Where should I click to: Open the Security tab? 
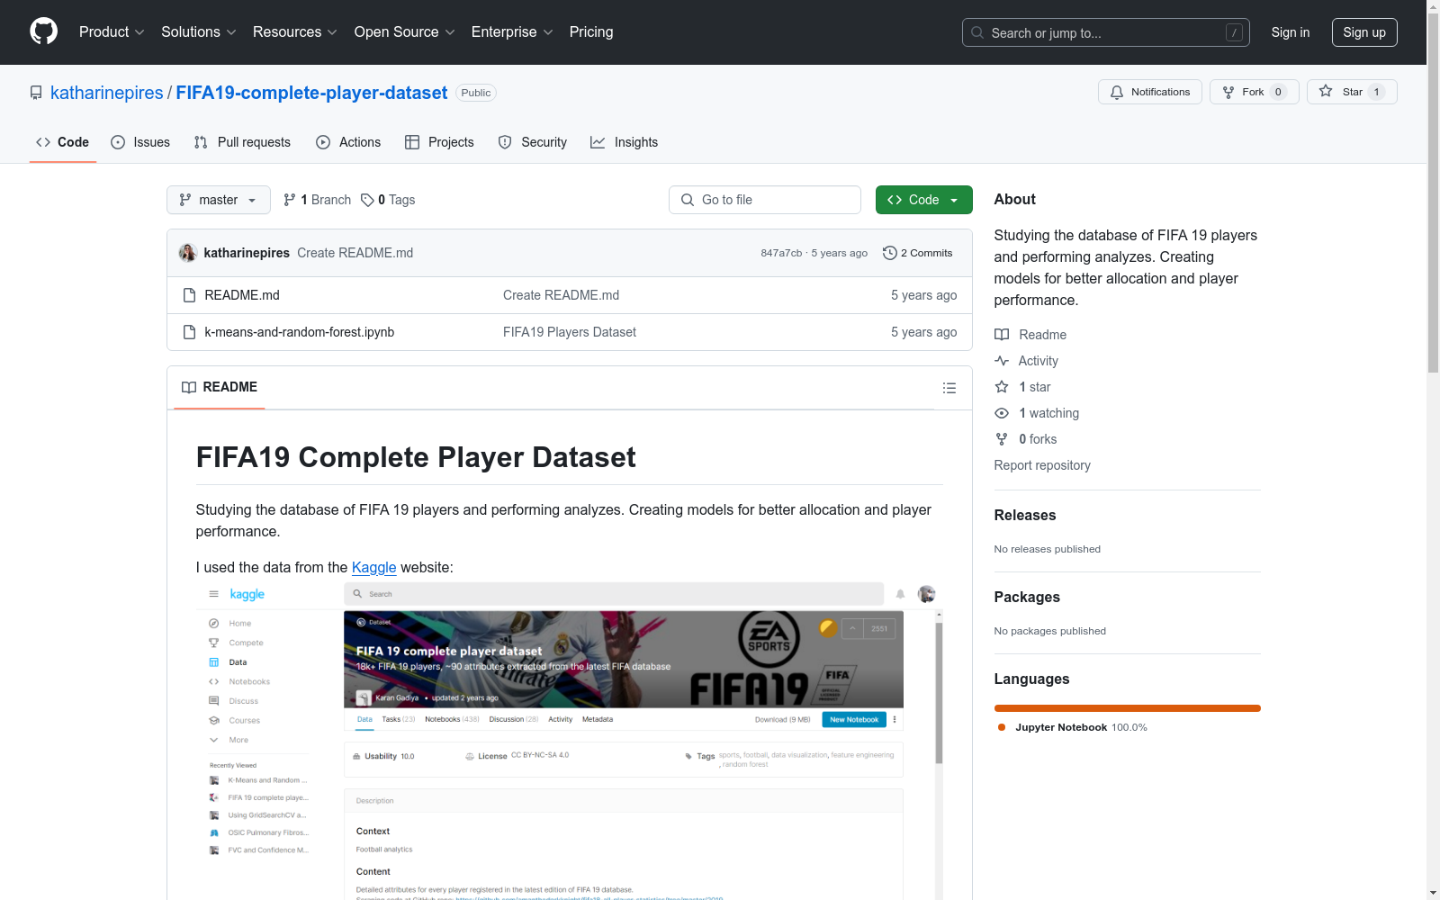[533, 142]
